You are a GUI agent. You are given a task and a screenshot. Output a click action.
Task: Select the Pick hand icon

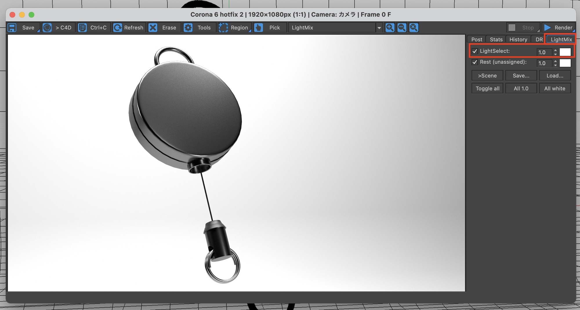coord(258,28)
